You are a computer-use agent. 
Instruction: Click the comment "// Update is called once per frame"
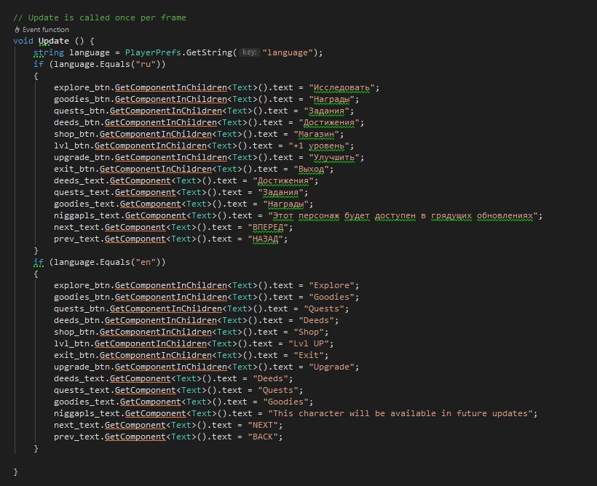click(x=100, y=17)
